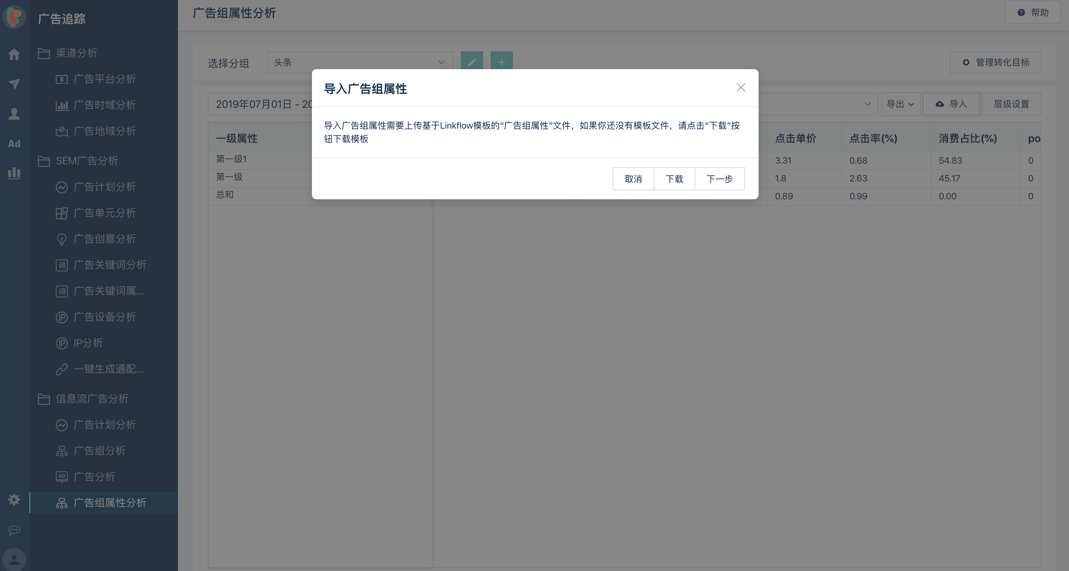Select 广告组分析 in sidebar menu
Viewport: 1069px width, 571px height.
99,451
